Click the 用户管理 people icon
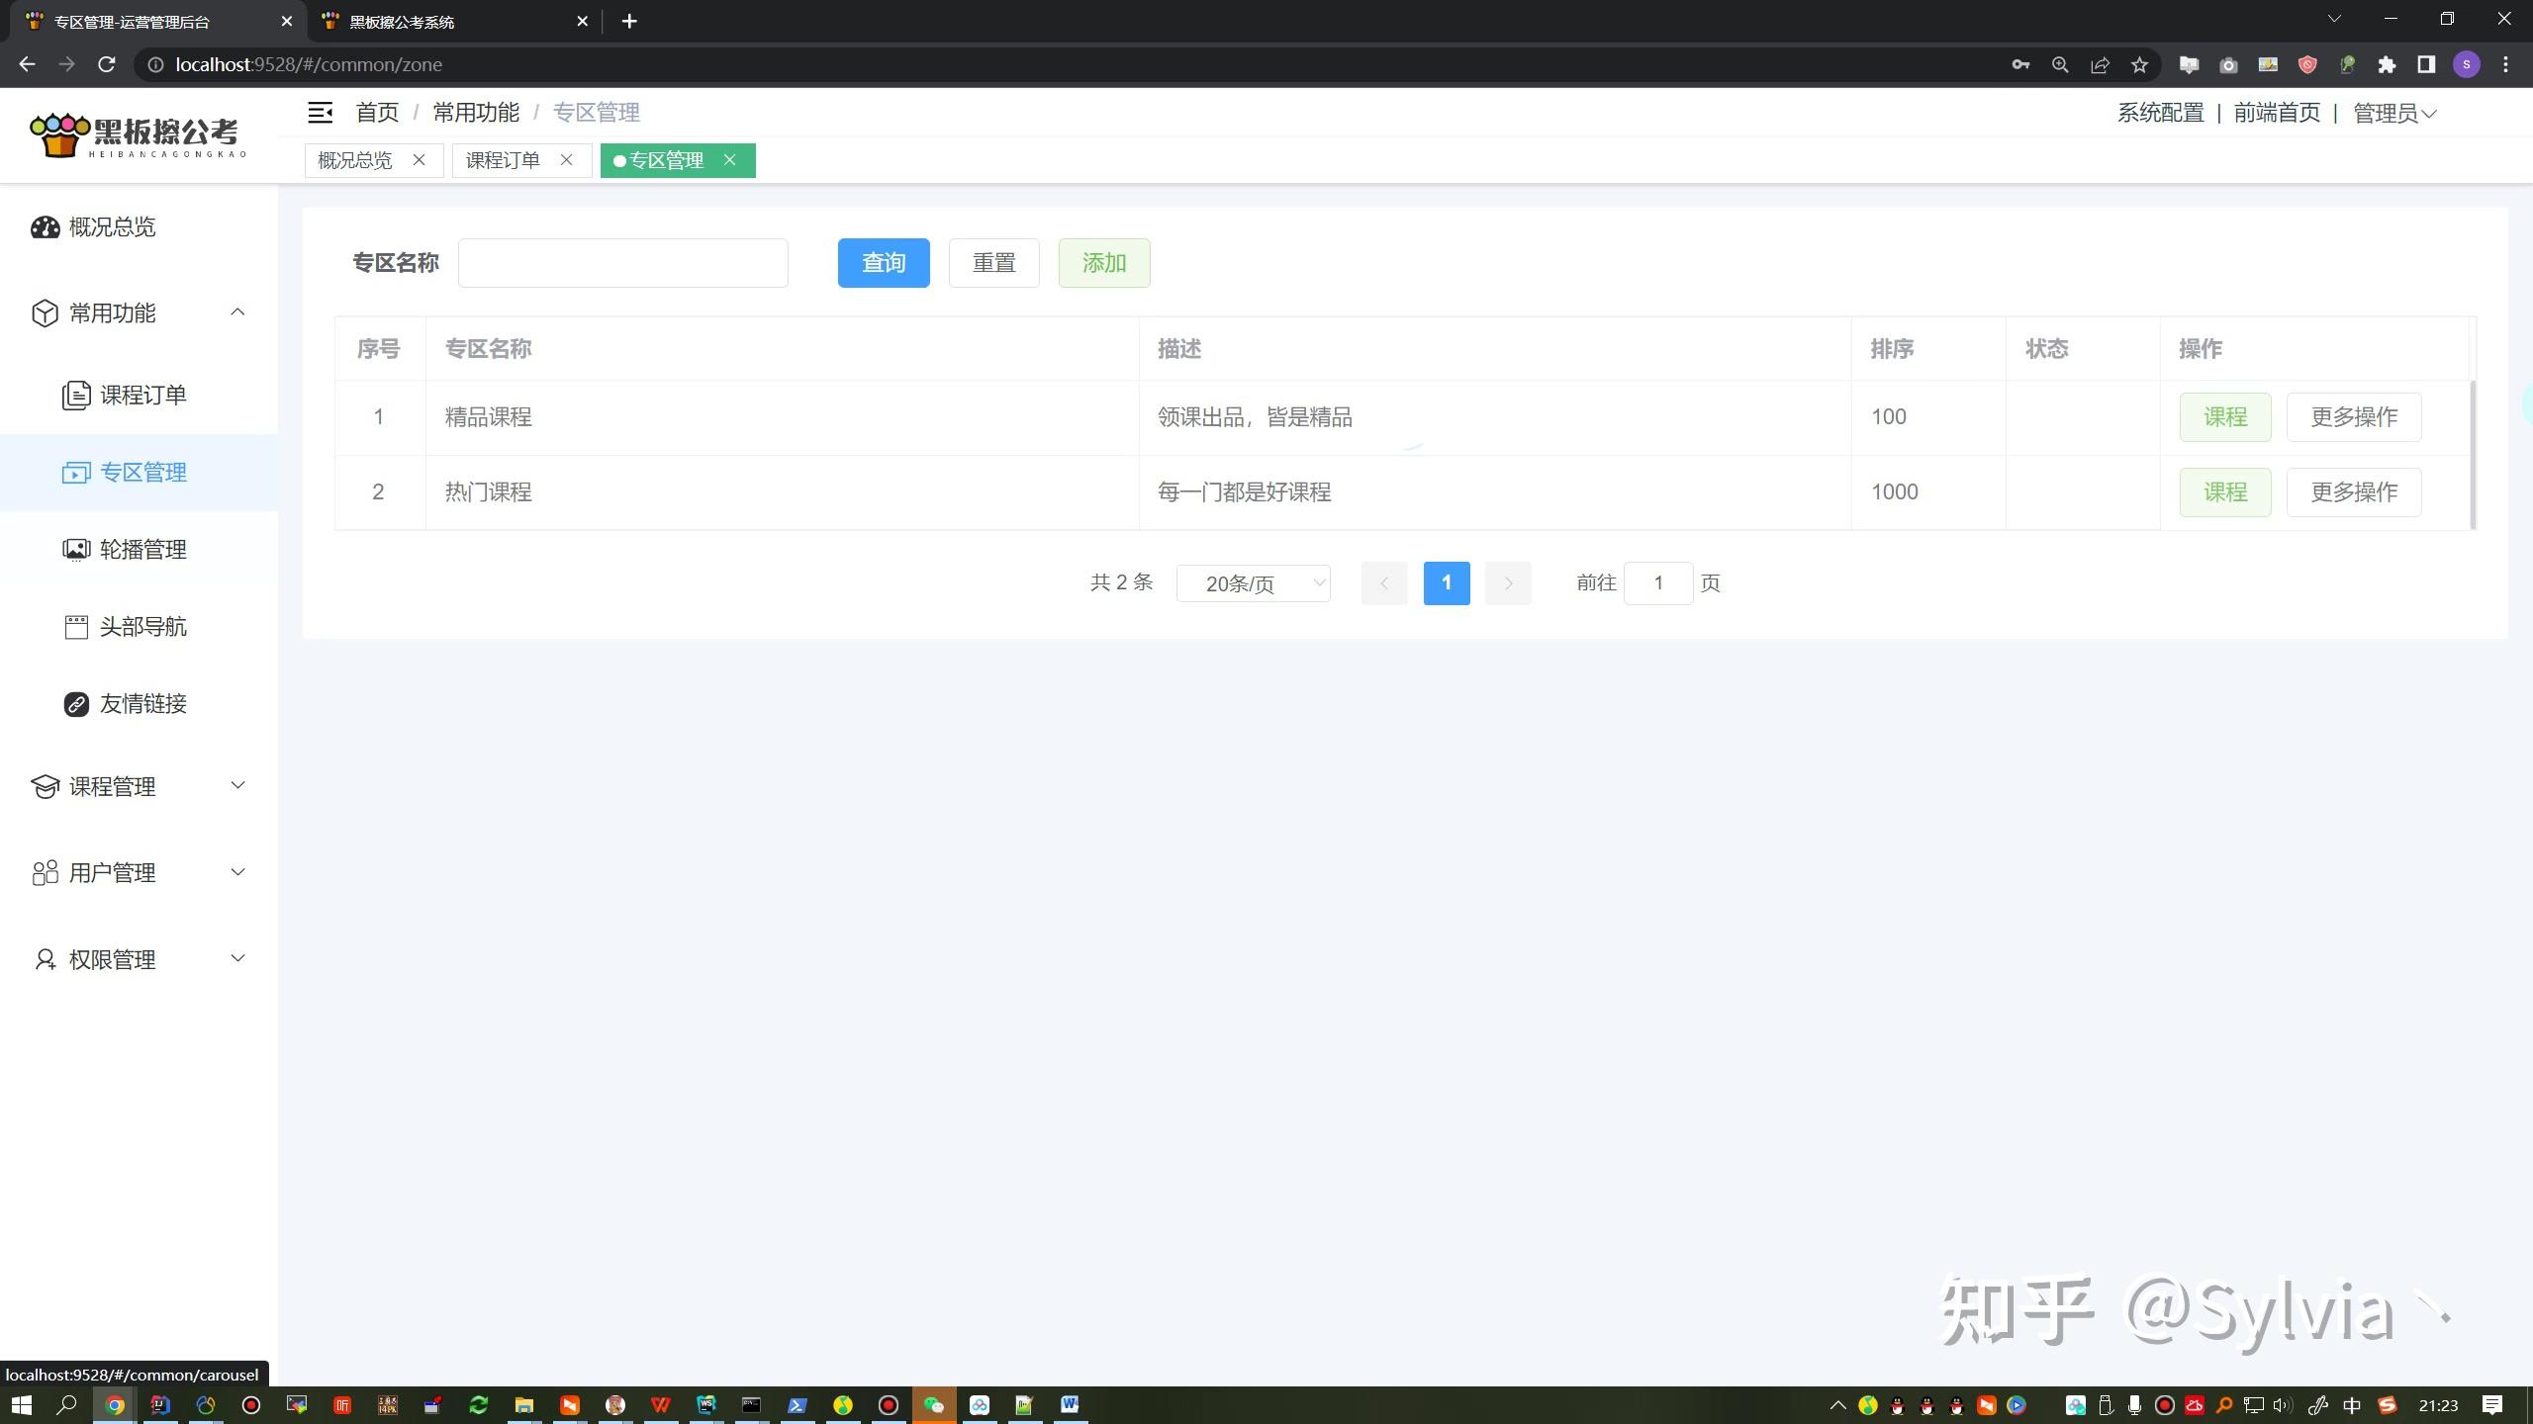Image resolution: width=2533 pixels, height=1424 pixels. tap(45, 872)
